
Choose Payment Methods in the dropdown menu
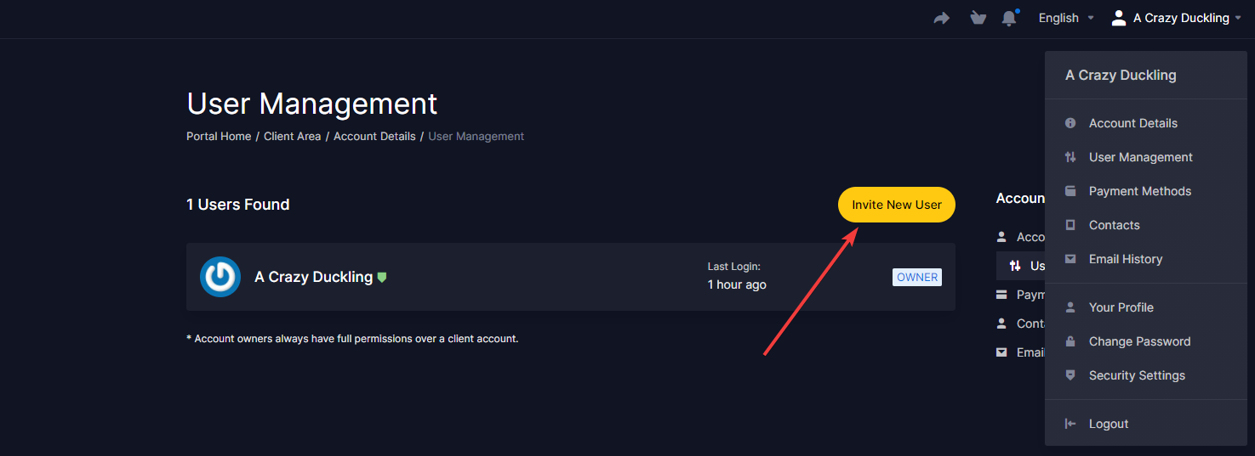coord(1139,191)
